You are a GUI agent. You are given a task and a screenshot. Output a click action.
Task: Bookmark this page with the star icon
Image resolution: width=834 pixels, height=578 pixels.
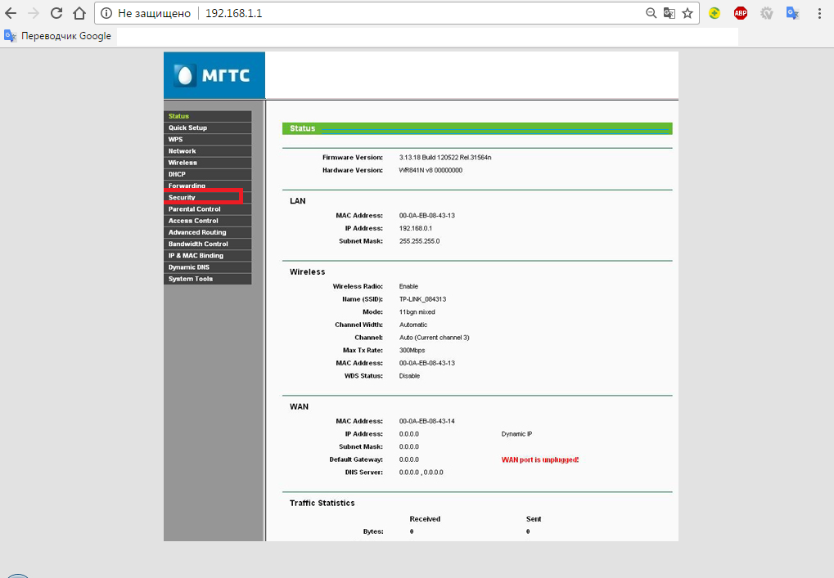coord(687,13)
